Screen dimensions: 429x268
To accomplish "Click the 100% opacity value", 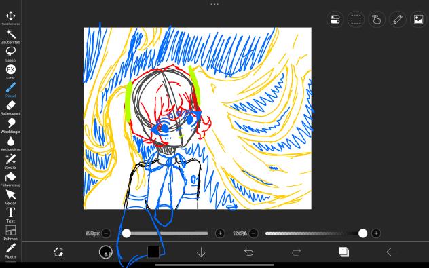I will coord(240,233).
